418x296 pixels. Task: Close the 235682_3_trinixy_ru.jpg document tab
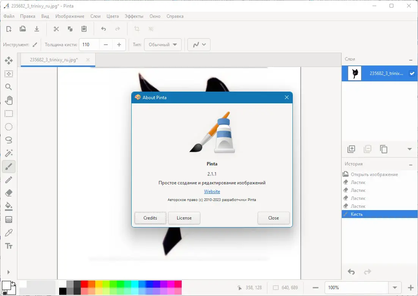[88, 60]
